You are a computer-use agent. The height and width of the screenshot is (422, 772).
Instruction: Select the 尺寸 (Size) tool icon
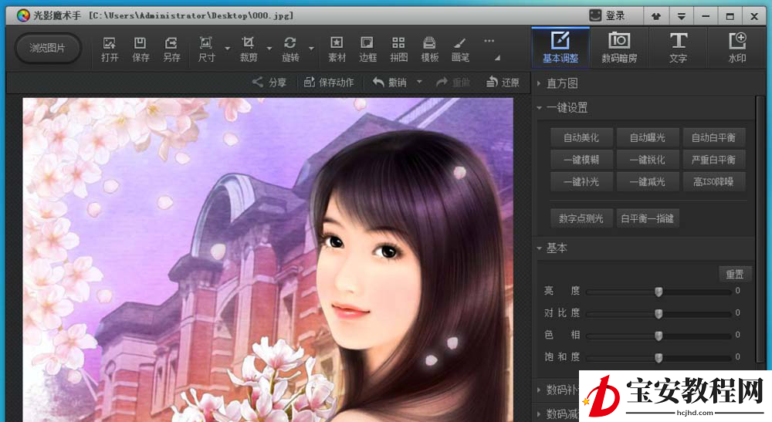[x=206, y=43]
